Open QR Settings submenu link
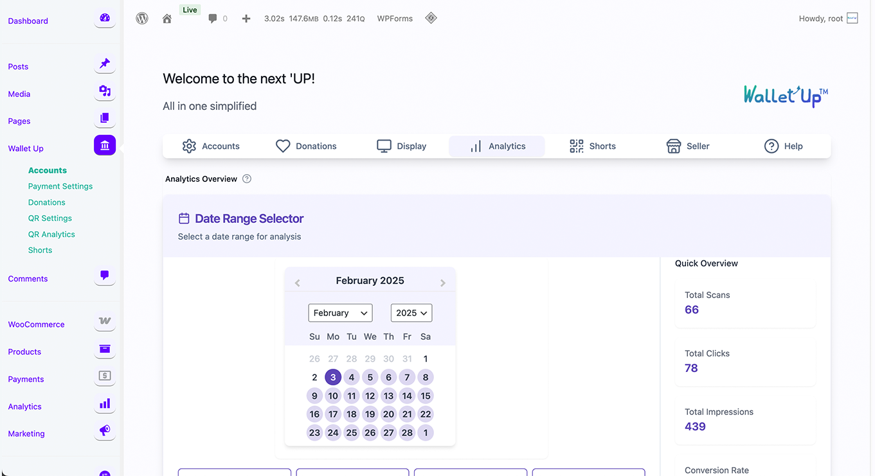 point(50,218)
